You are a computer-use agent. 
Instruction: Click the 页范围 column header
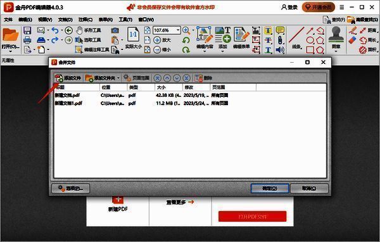point(233,87)
